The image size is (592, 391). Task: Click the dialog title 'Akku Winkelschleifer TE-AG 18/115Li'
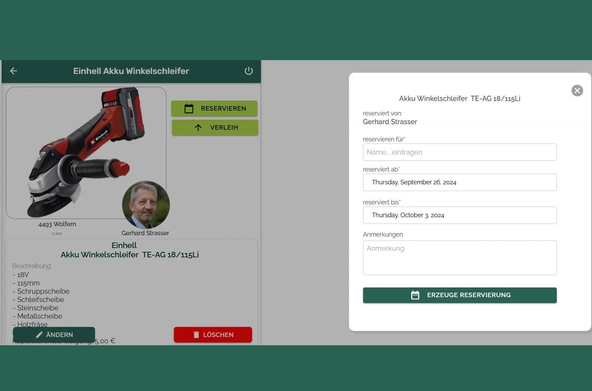tap(459, 99)
